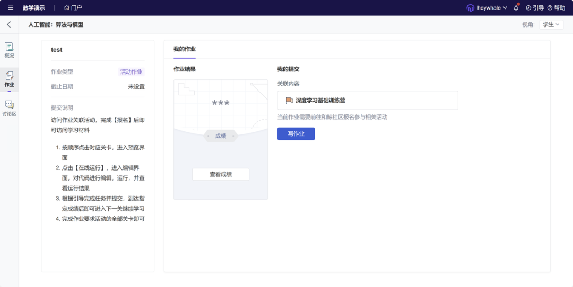Viewport: 573px width, 287px height.
Task: Click the 人工智能：算法与模型 course title
Action: 56,25
